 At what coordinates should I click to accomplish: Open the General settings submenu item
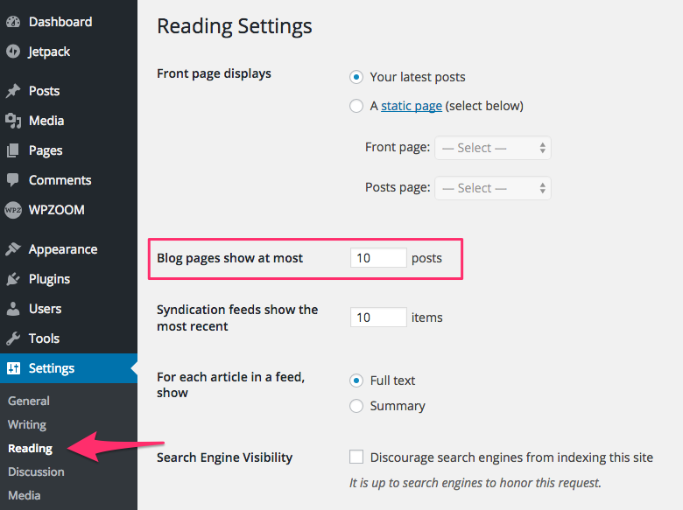pyautogui.click(x=29, y=401)
